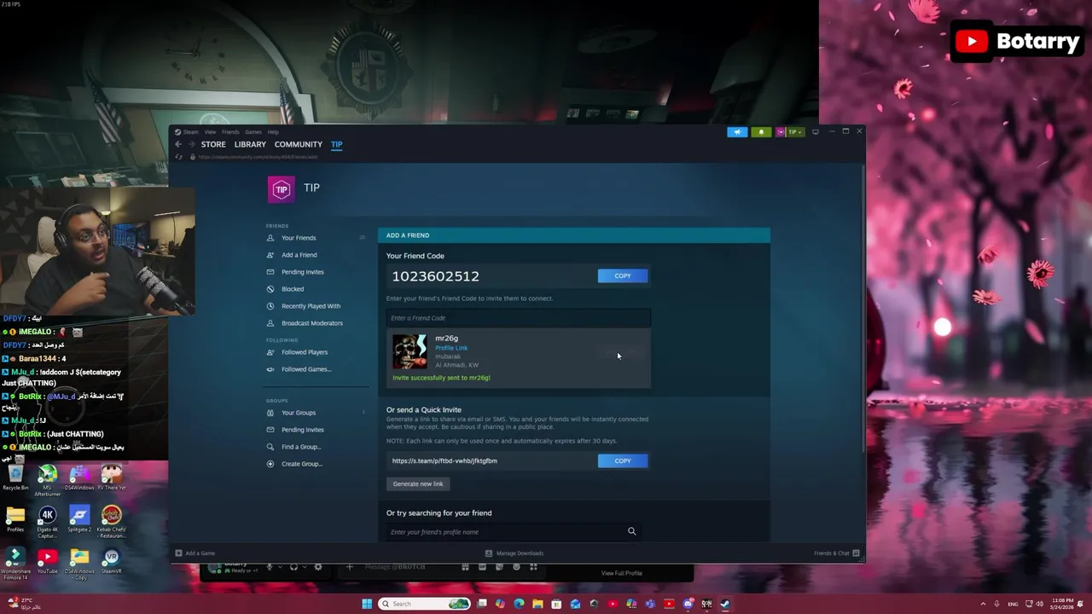Open Recently Played With

[311, 306]
